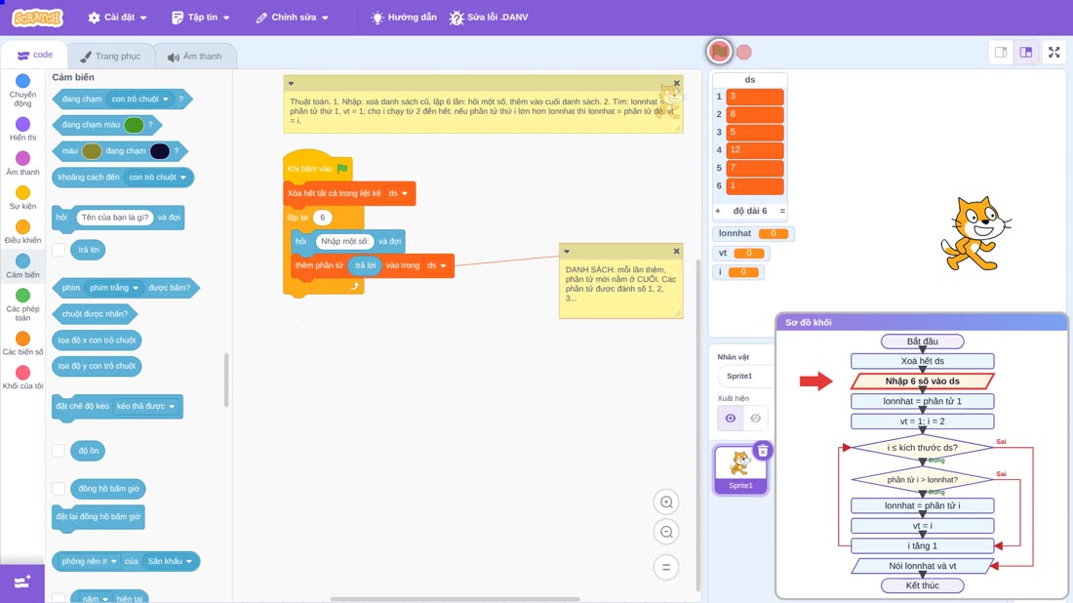Screen dimensions: 1073x603
Task: Enter full-screen stage mode
Action: tap(1053, 52)
